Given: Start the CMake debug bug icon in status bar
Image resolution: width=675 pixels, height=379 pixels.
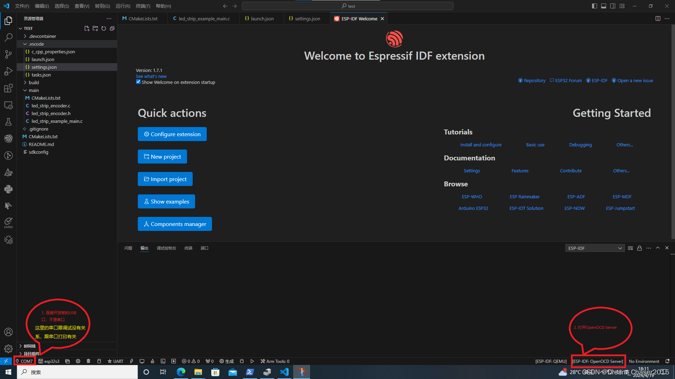Looking at the screenshot, I should click(242, 361).
